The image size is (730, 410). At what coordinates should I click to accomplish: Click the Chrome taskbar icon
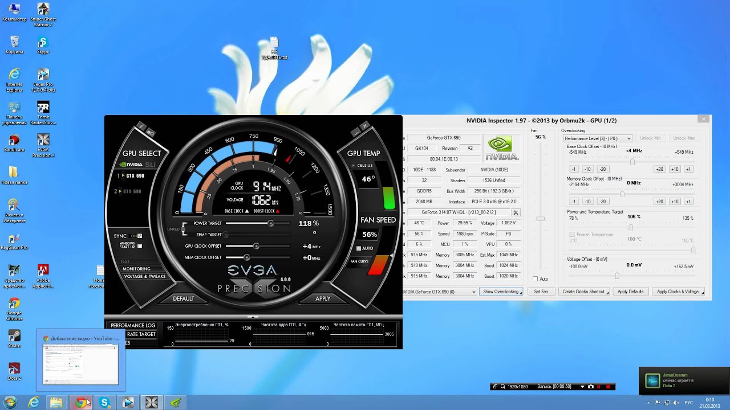(81, 403)
